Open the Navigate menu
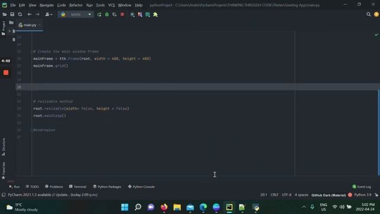The image size is (380, 214). [x=46, y=5]
